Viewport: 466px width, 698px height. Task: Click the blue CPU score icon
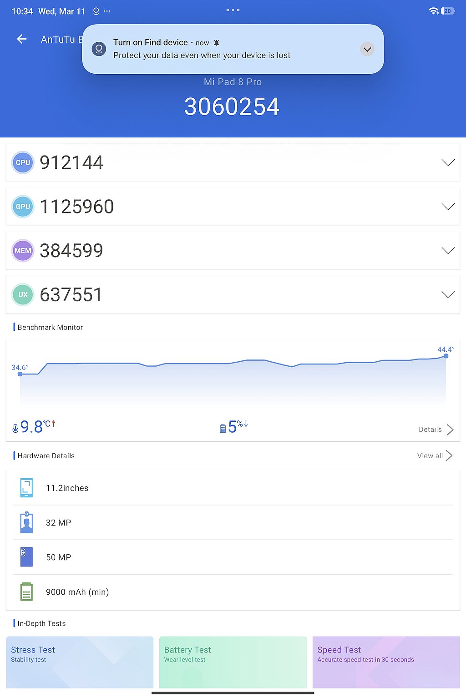[23, 162]
